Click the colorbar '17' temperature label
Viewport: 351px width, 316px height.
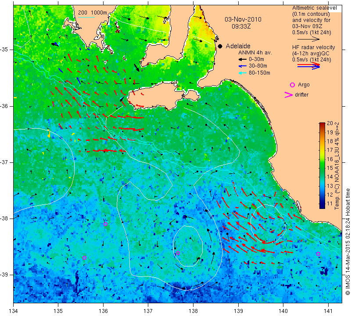[x=330, y=150]
